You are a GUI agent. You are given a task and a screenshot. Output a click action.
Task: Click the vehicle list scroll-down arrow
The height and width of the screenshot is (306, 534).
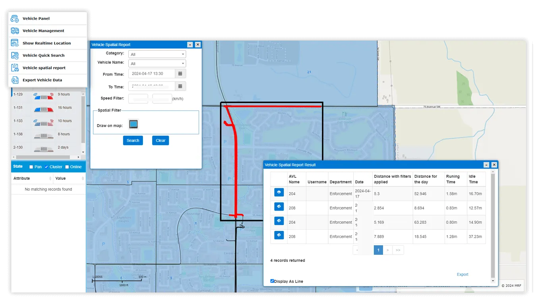pyautogui.click(x=83, y=152)
